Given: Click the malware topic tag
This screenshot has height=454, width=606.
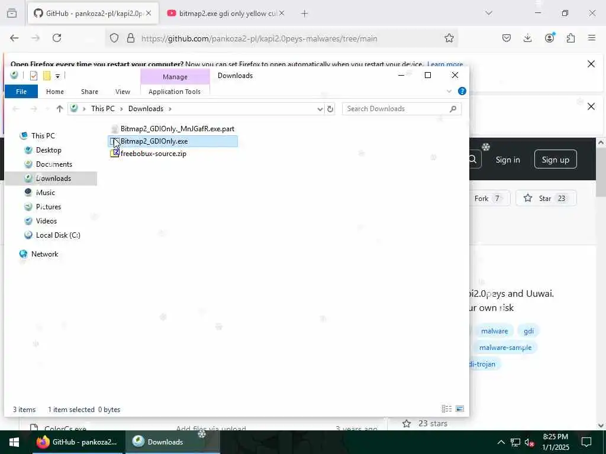Looking at the screenshot, I should coord(494,331).
